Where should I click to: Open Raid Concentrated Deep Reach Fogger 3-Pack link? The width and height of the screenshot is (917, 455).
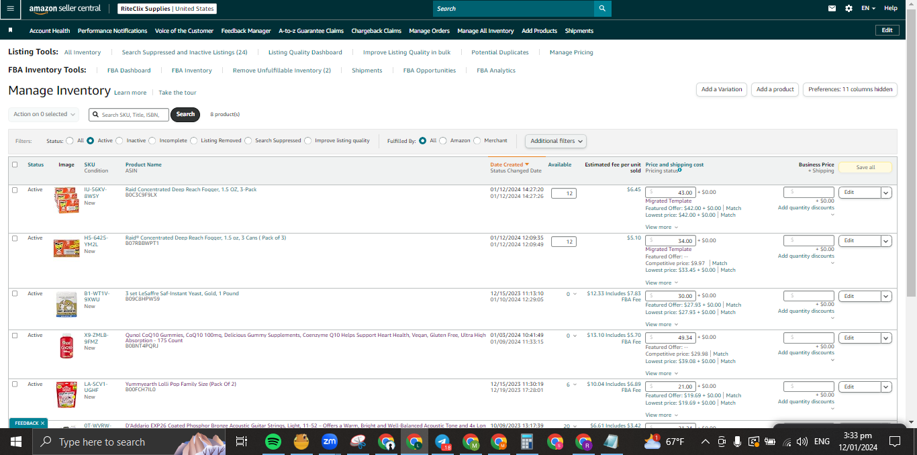191,189
